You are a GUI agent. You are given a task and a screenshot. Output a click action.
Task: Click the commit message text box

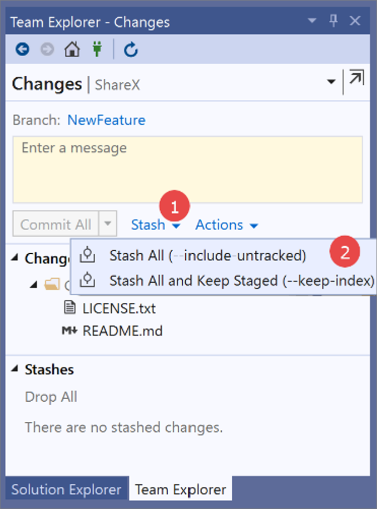pyautogui.click(x=187, y=170)
